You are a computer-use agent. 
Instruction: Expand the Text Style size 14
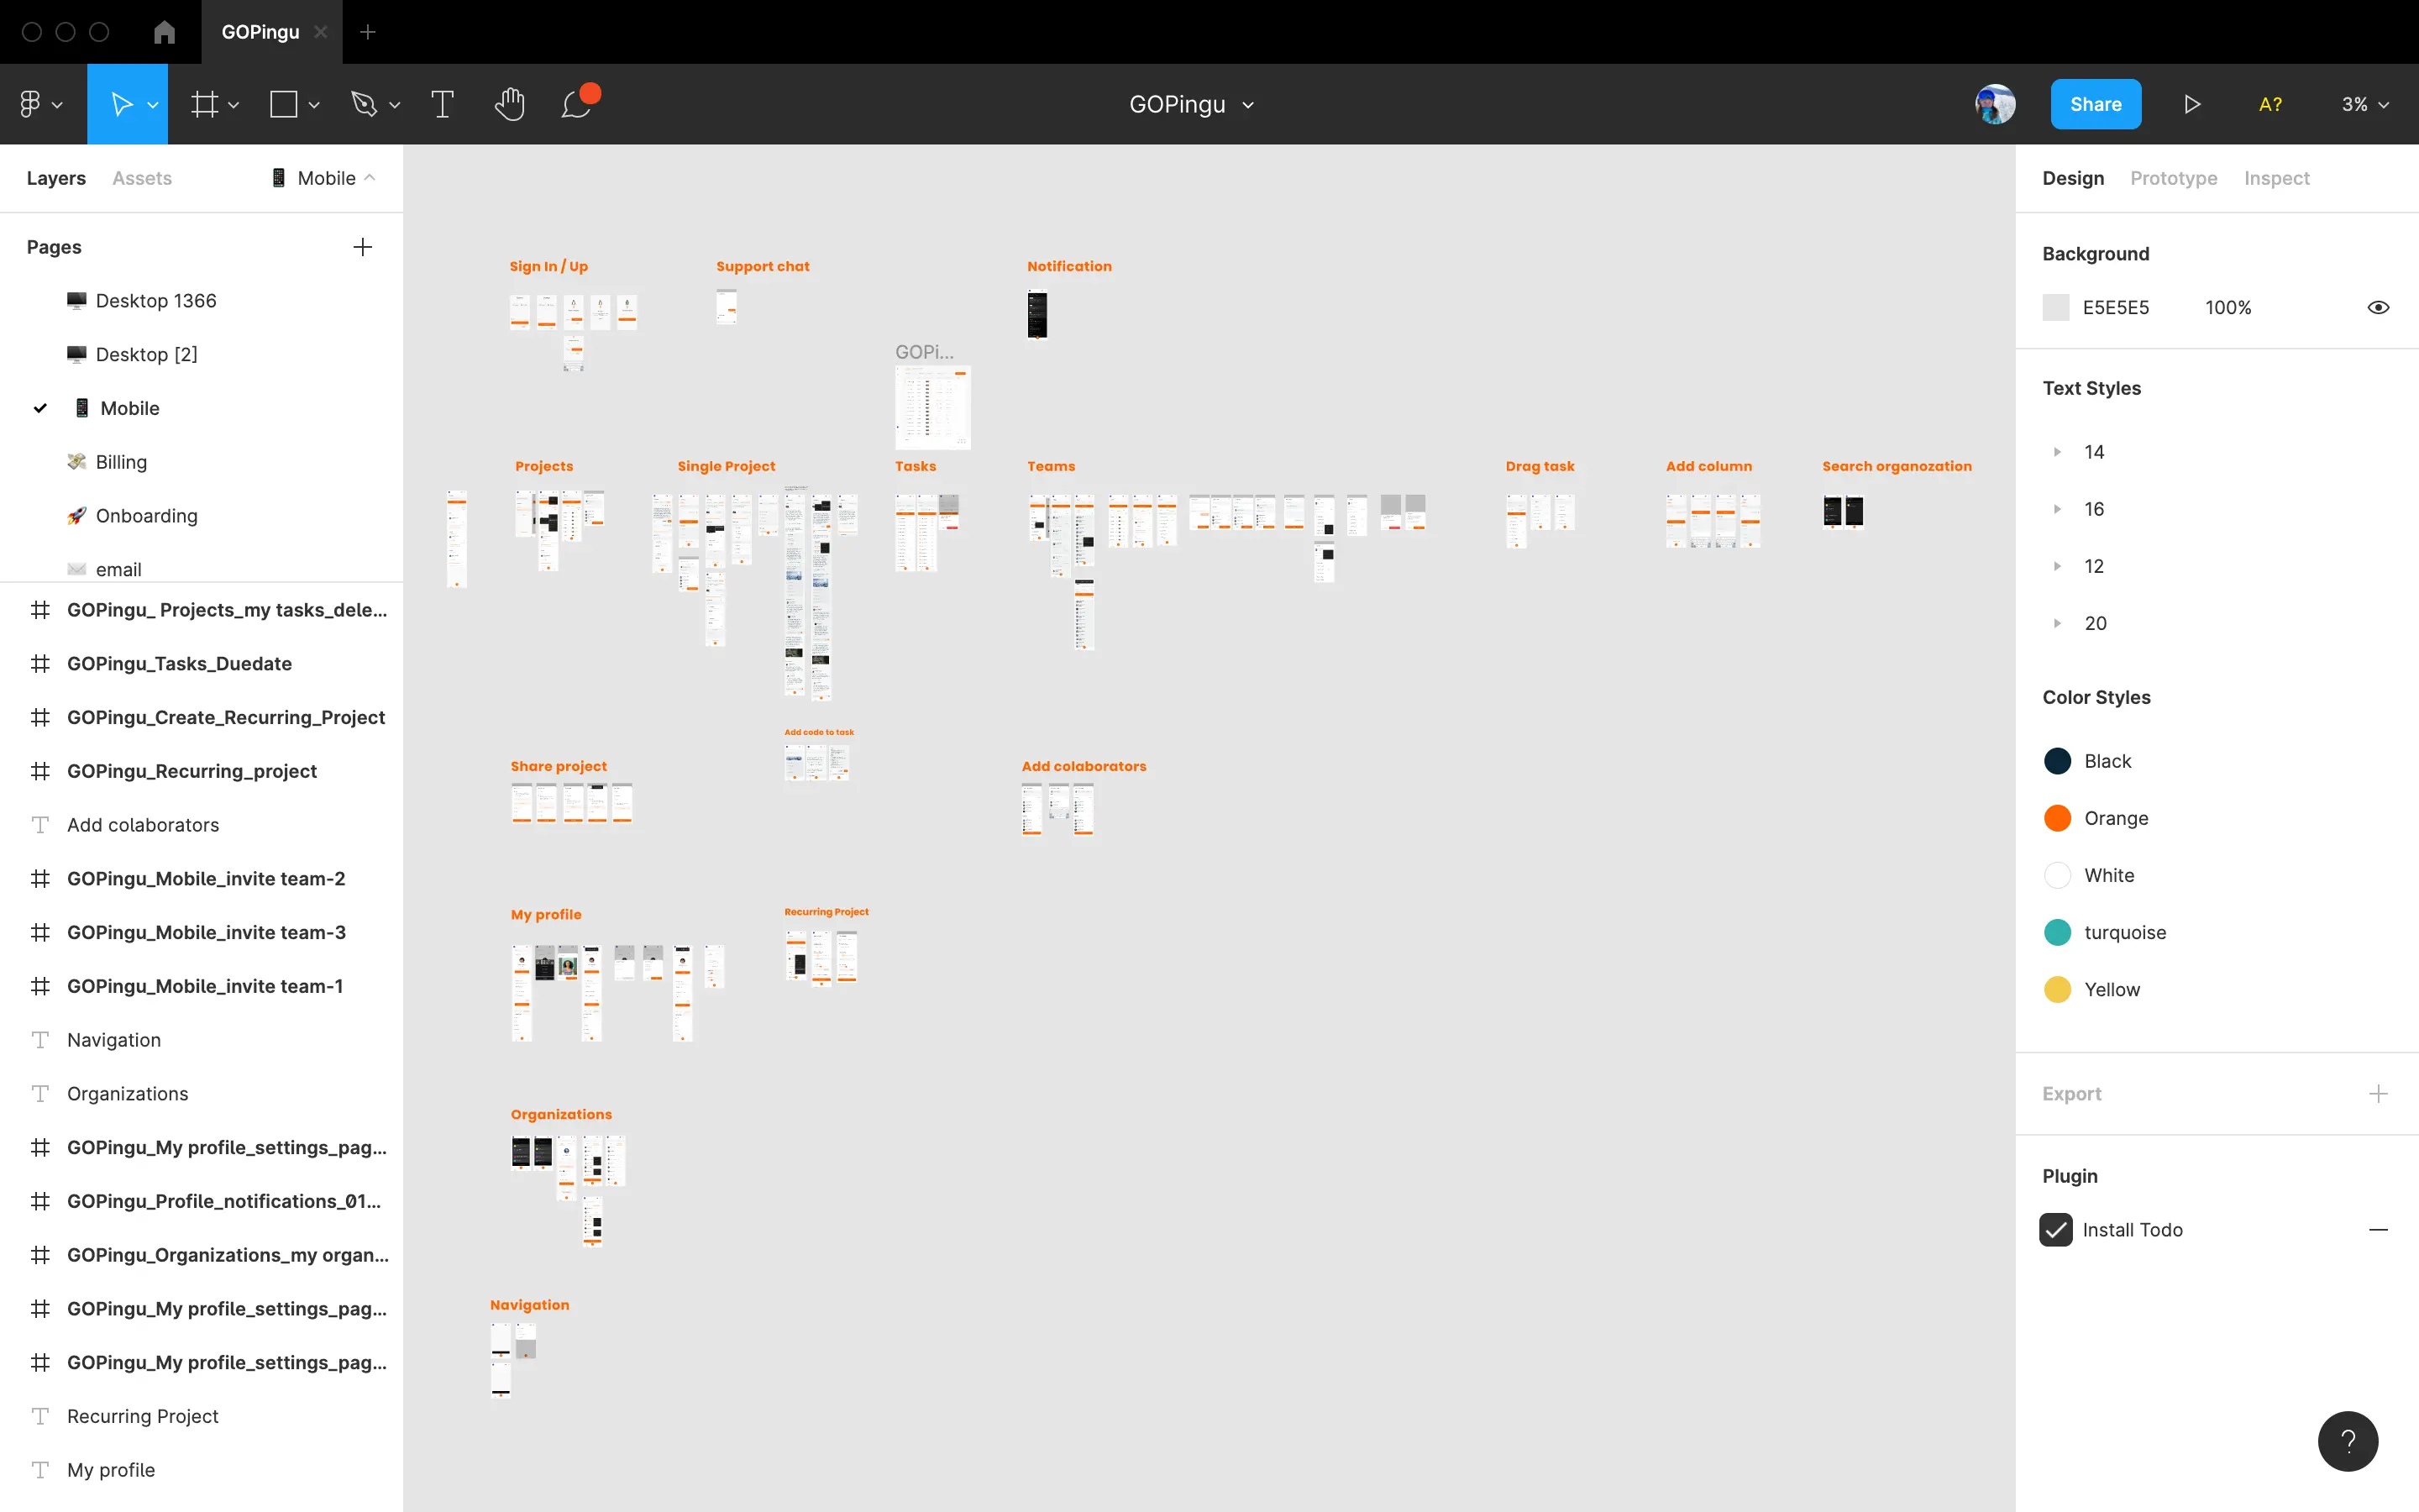[x=2059, y=451]
